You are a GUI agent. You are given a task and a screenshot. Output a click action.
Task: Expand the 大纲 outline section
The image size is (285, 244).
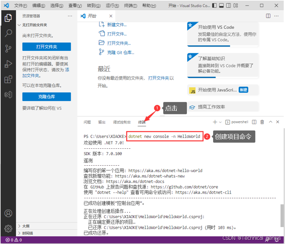(47, 226)
